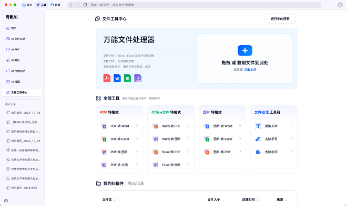
Task: Click the PDF 转 Word icon
Action: click(x=104, y=126)
